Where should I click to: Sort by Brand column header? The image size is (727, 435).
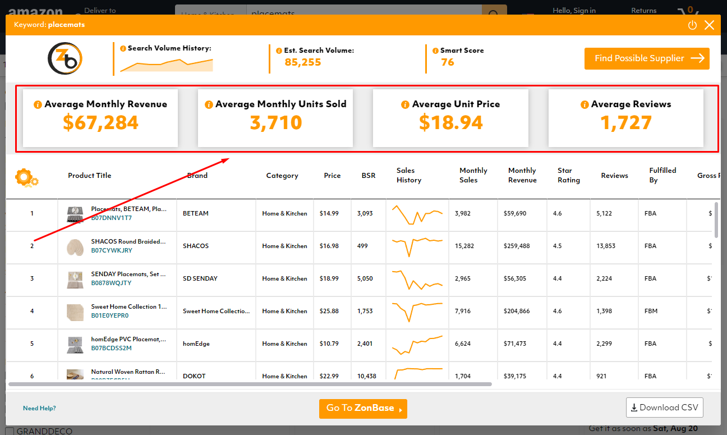pyautogui.click(x=197, y=176)
